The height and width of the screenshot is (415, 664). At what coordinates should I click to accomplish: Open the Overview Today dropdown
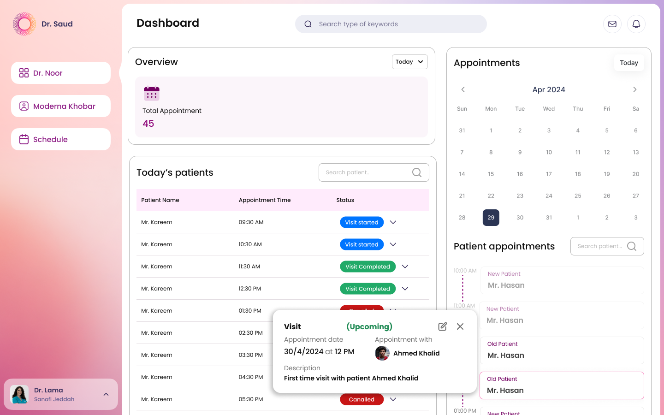tap(410, 62)
